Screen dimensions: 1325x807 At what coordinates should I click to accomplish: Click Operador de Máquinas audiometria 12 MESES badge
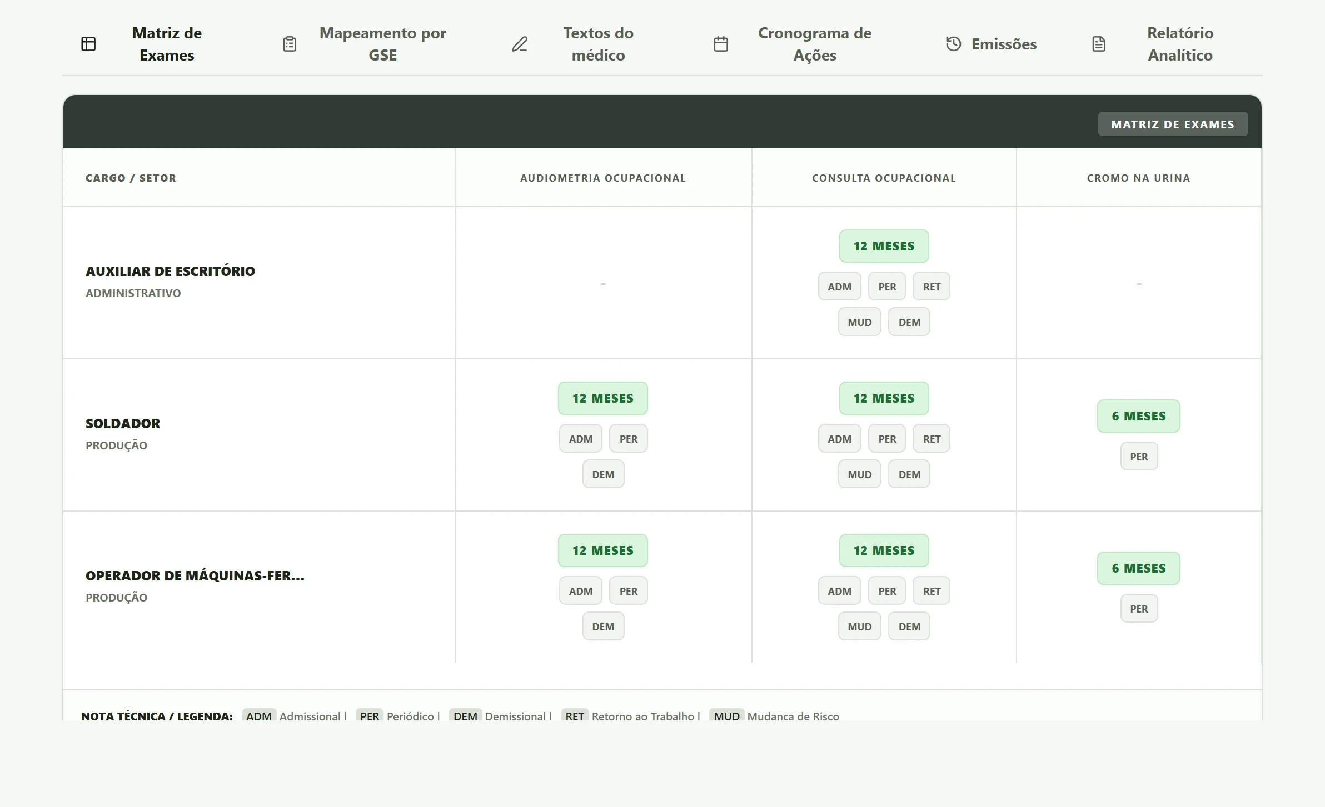603,550
